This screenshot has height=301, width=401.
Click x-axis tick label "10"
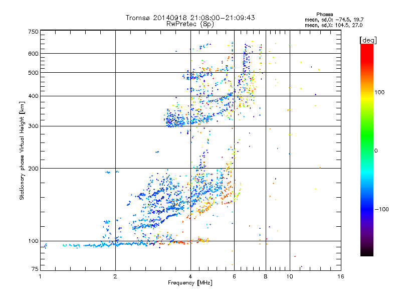click(x=290, y=276)
